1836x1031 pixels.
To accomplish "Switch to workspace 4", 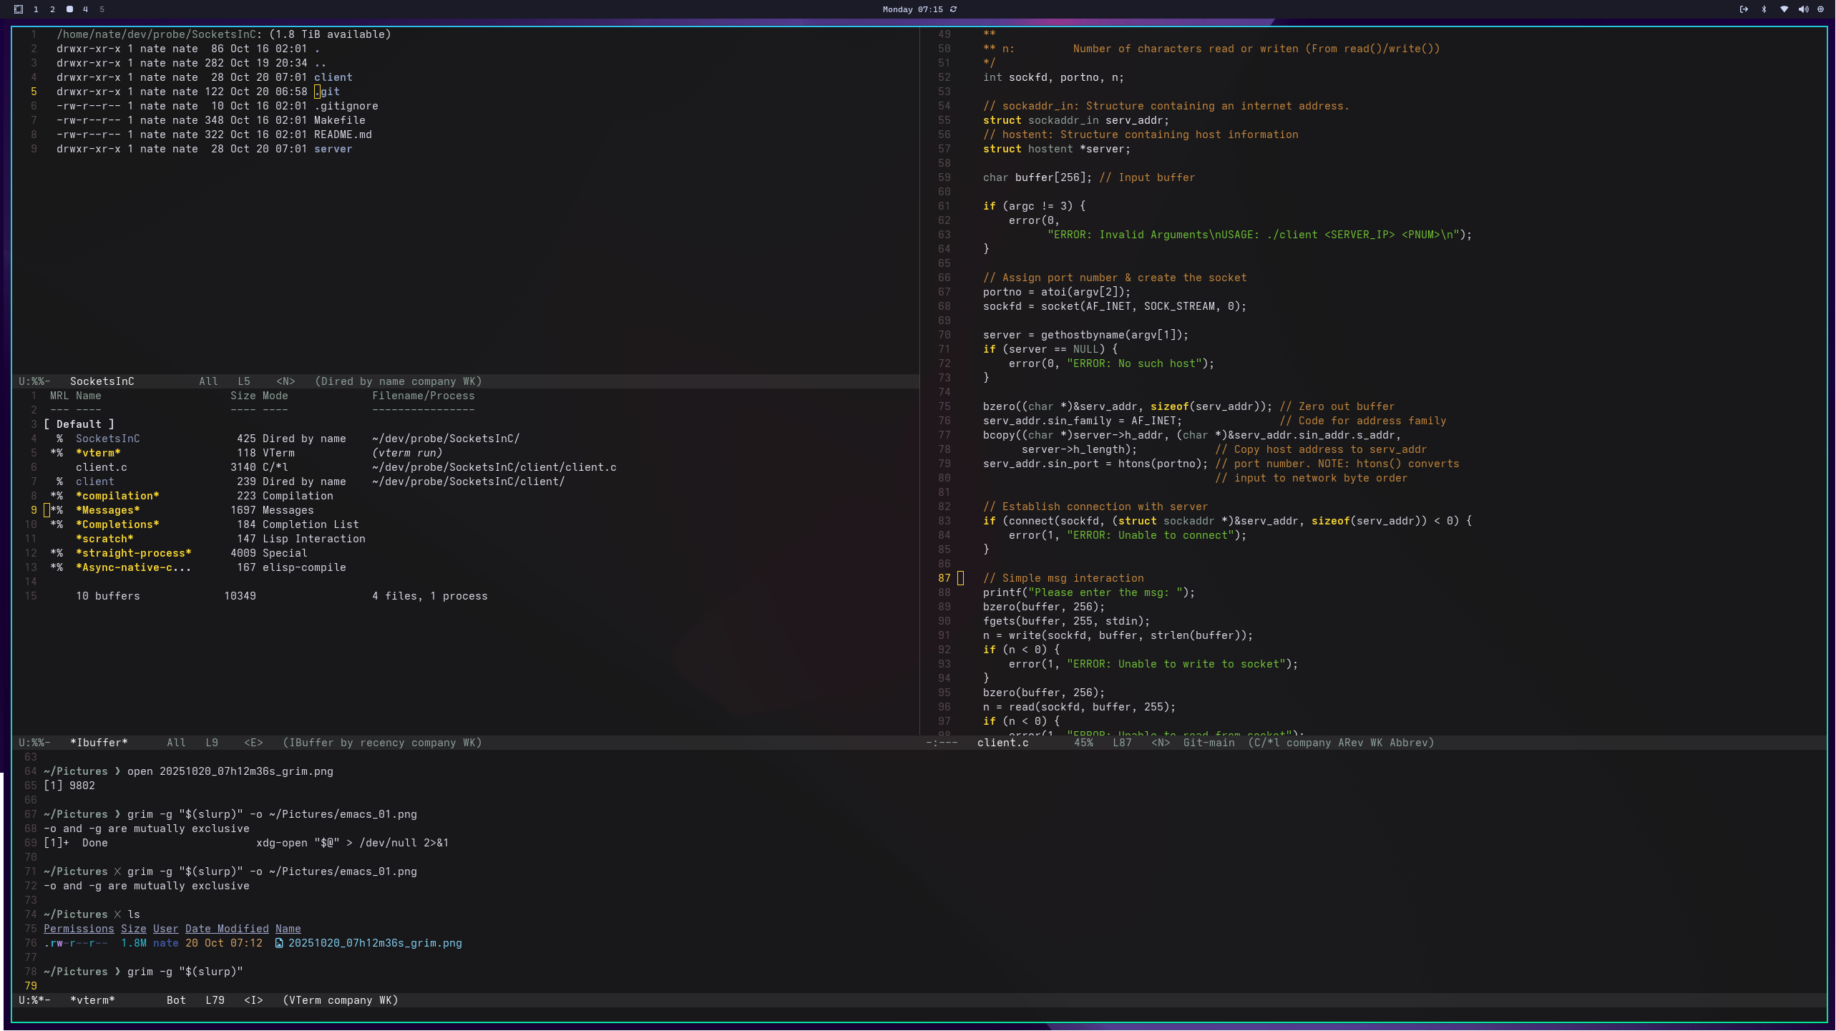I will coord(85,10).
